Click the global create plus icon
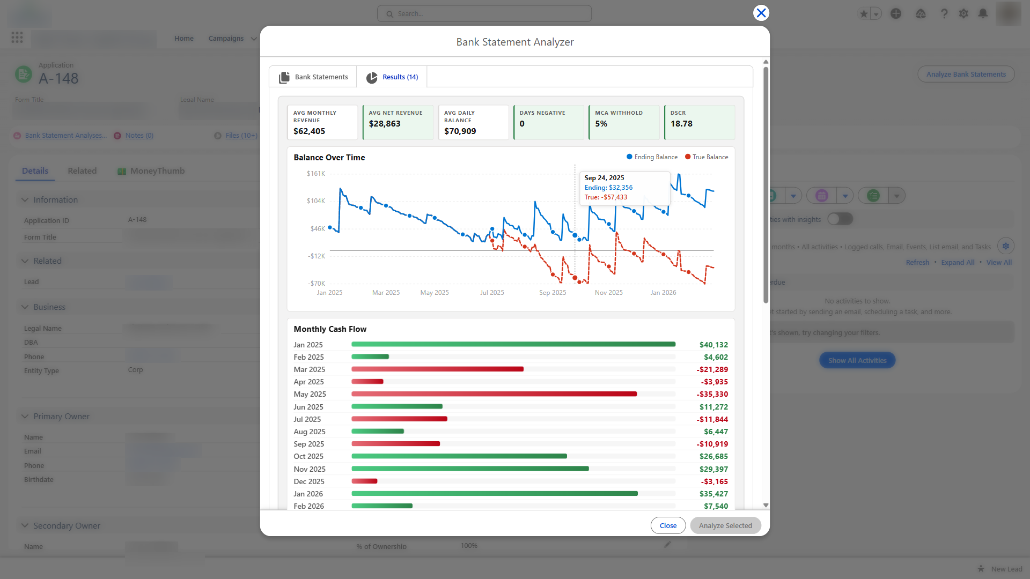Screen dimensions: 1030x579 click(896, 13)
